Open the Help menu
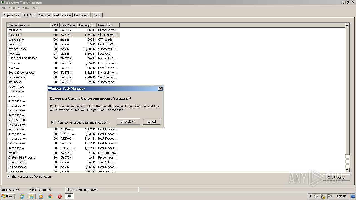 click(35, 8)
